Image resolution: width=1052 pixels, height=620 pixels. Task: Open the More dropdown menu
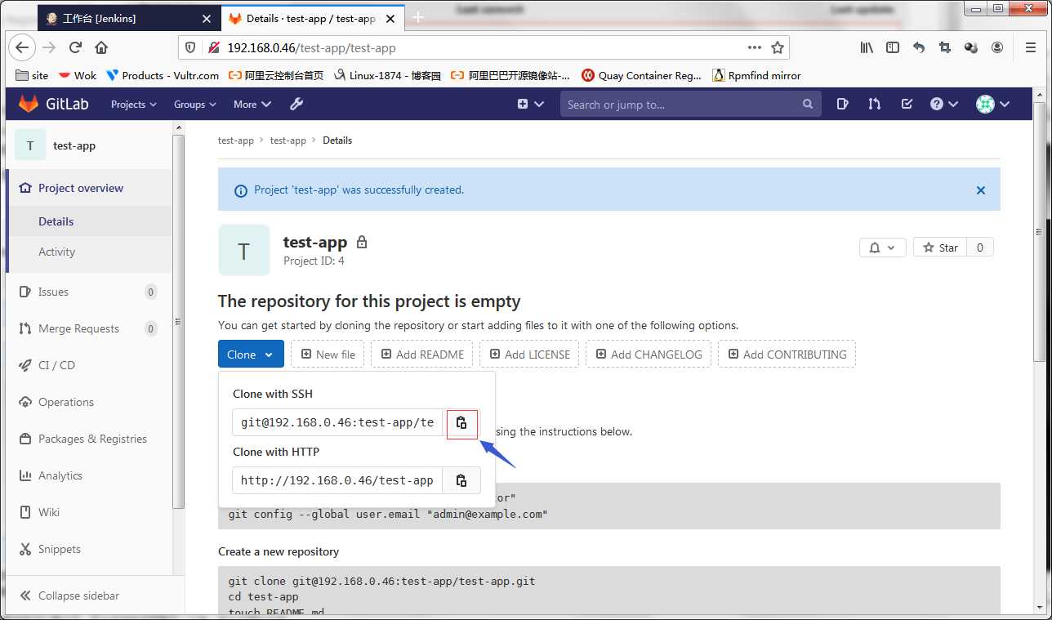point(252,104)
